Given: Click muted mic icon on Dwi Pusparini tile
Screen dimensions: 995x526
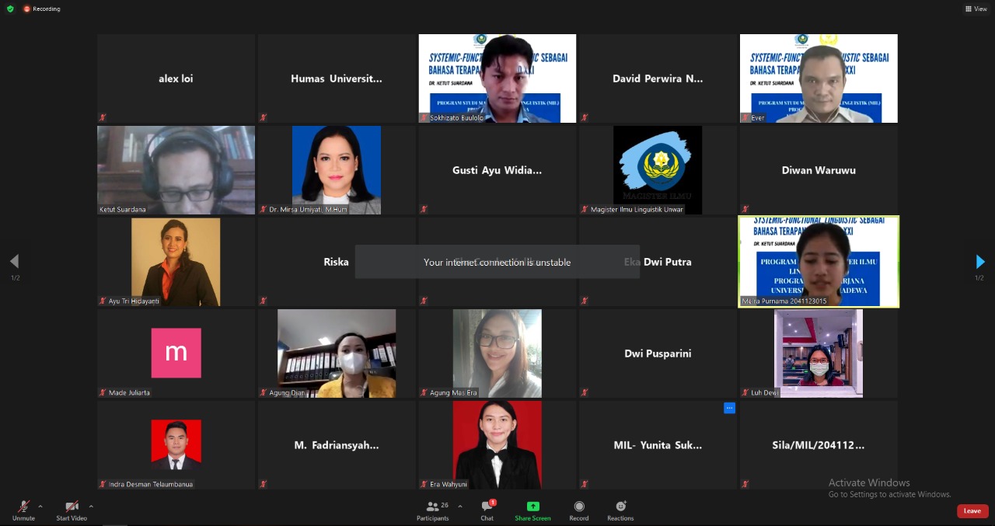Looking at the screenshot, I should [585, 392].
